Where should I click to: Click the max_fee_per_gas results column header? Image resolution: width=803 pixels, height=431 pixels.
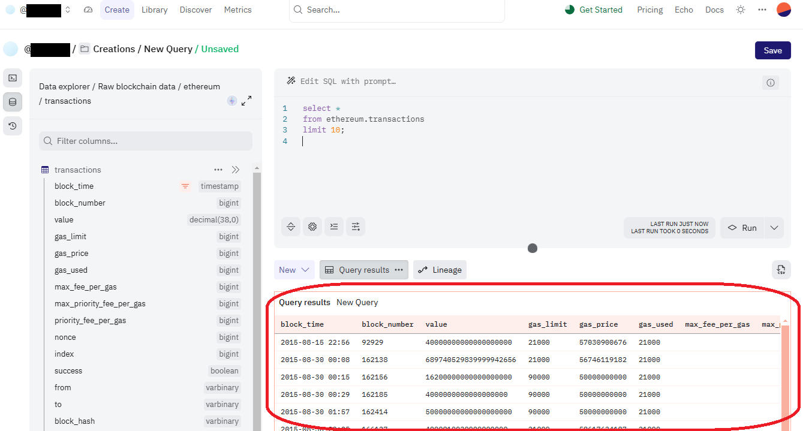tap(717, 324)
